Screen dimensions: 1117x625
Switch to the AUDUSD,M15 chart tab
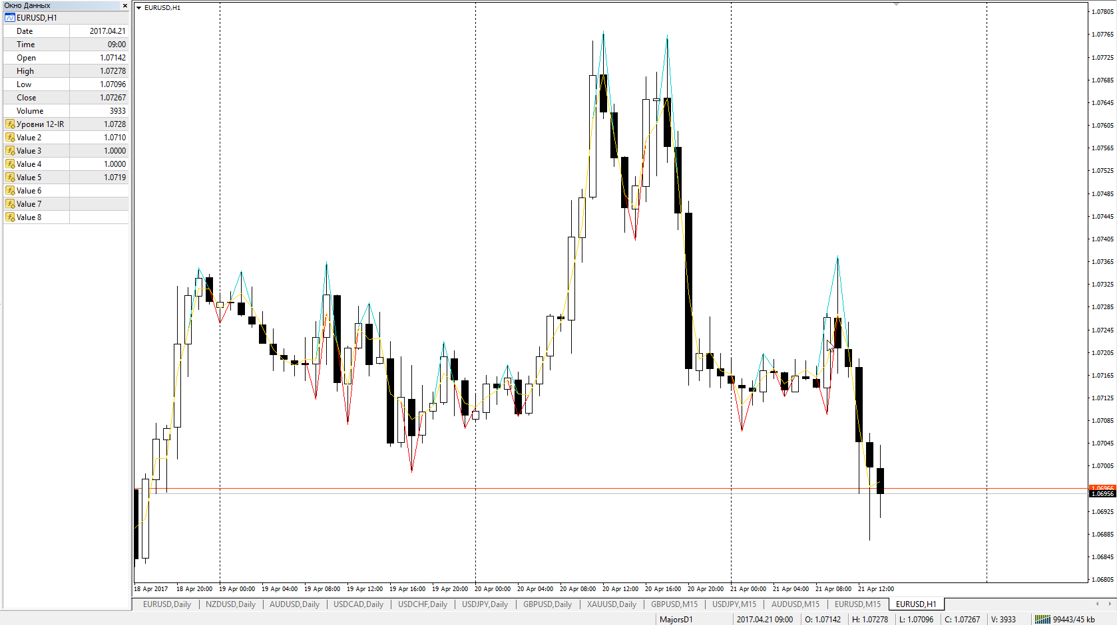pos(795,604)
